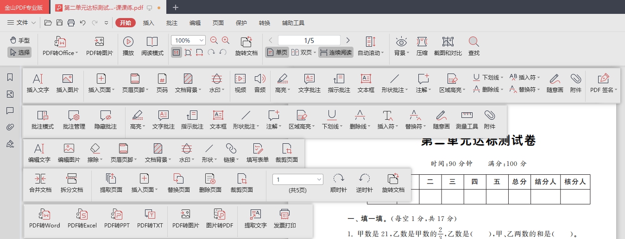This screenshot has width=625, height=239.
Task: Switch to 单页 single-page view
Action: click(x=277, y=52)
